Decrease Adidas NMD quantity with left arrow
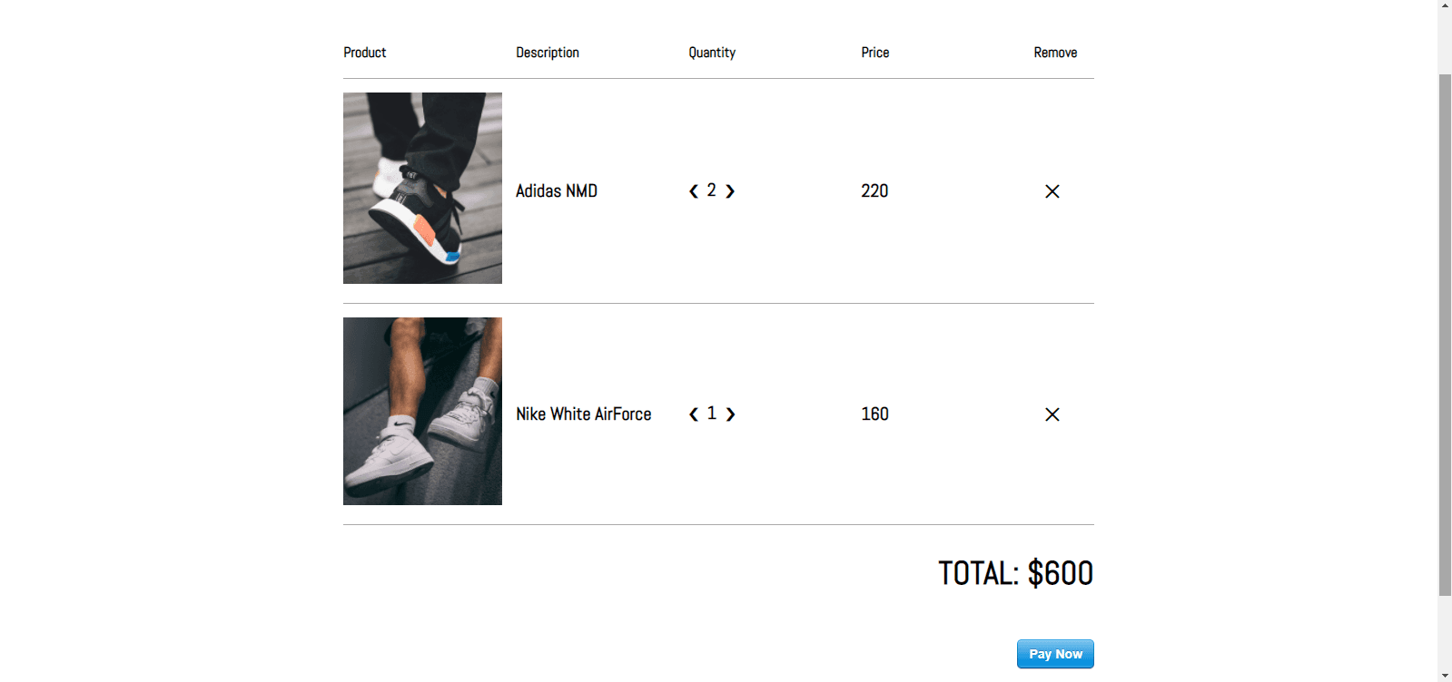 (x=694, y=191)
